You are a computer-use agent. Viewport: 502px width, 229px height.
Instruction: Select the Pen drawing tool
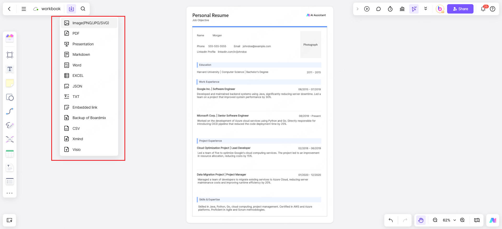tap(10, 125)
